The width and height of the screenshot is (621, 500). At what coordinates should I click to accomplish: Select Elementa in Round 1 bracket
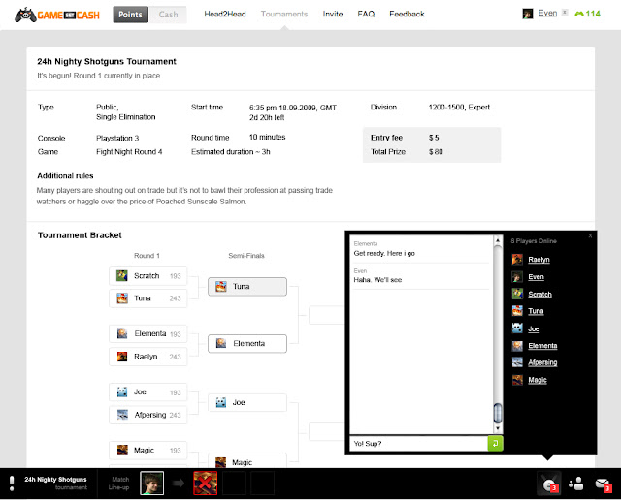click(x=148, y=334)
